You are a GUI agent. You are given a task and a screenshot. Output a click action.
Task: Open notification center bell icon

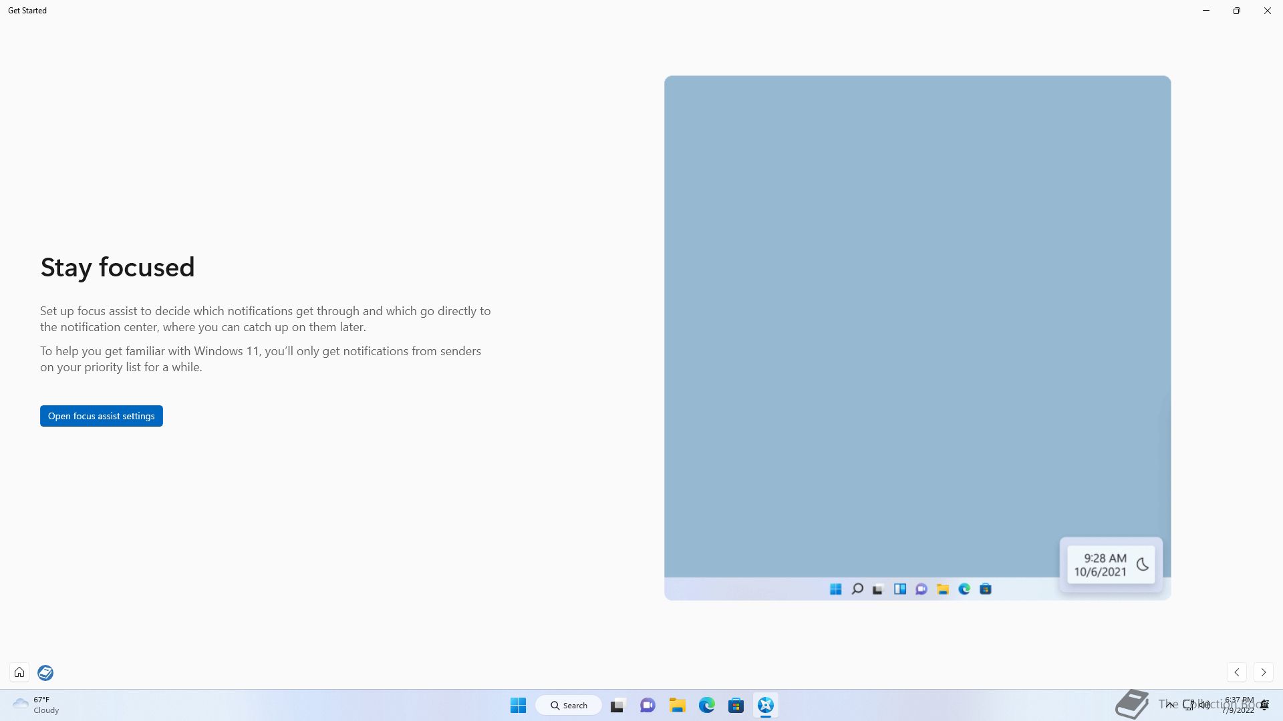[x=1264, y=705]
